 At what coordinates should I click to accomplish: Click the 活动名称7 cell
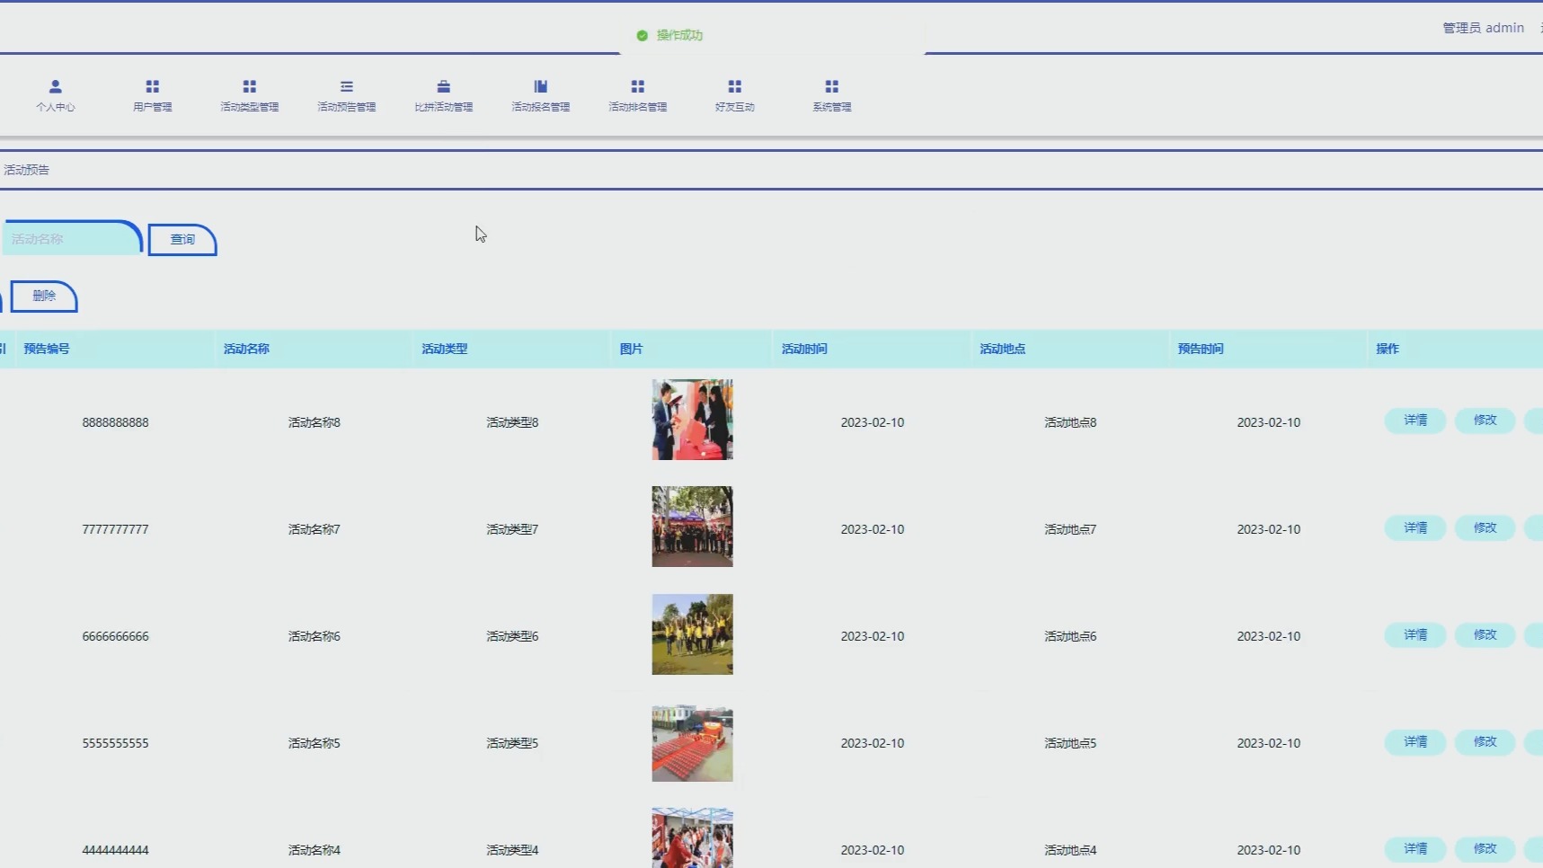(x=315, y=529)
